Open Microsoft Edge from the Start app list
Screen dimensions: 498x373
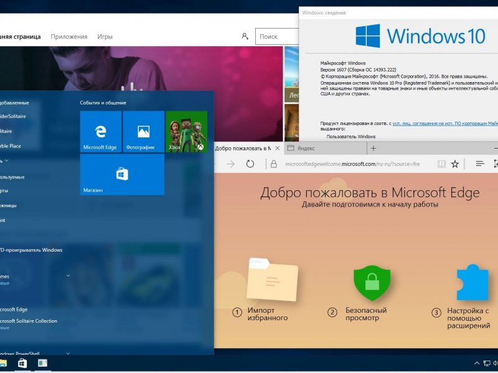click(x=14, y=309)
